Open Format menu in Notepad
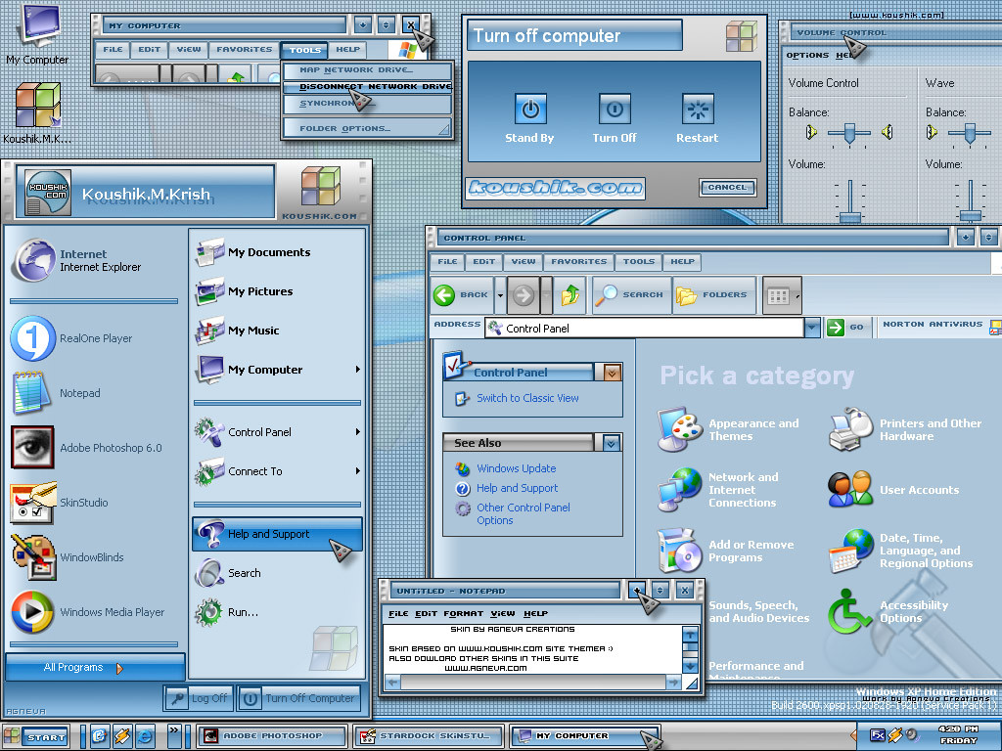 tap(463, 614)
